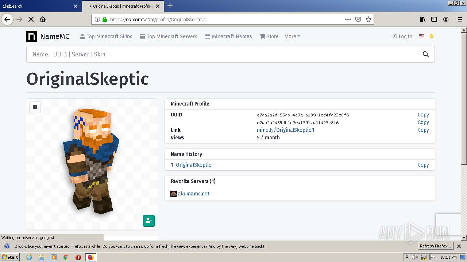Image resolution: width=467 pixels, height=262 pixels.
Task: Click the forward navigation arrow
Action: tap(19, 19)
